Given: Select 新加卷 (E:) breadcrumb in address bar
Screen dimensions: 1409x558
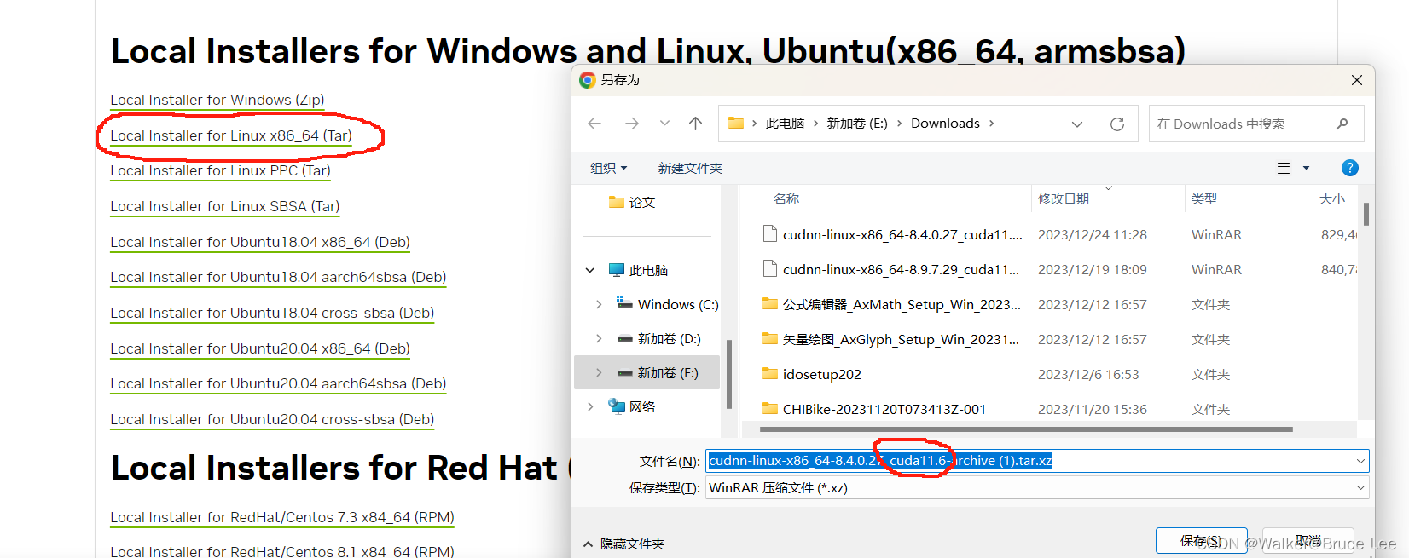Looking at the screenshot, I should [857, 124].
